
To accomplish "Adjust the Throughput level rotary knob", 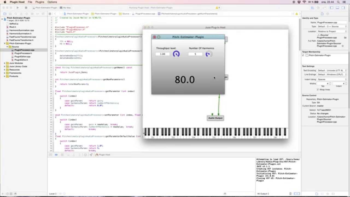I will (x=176, y=54).
